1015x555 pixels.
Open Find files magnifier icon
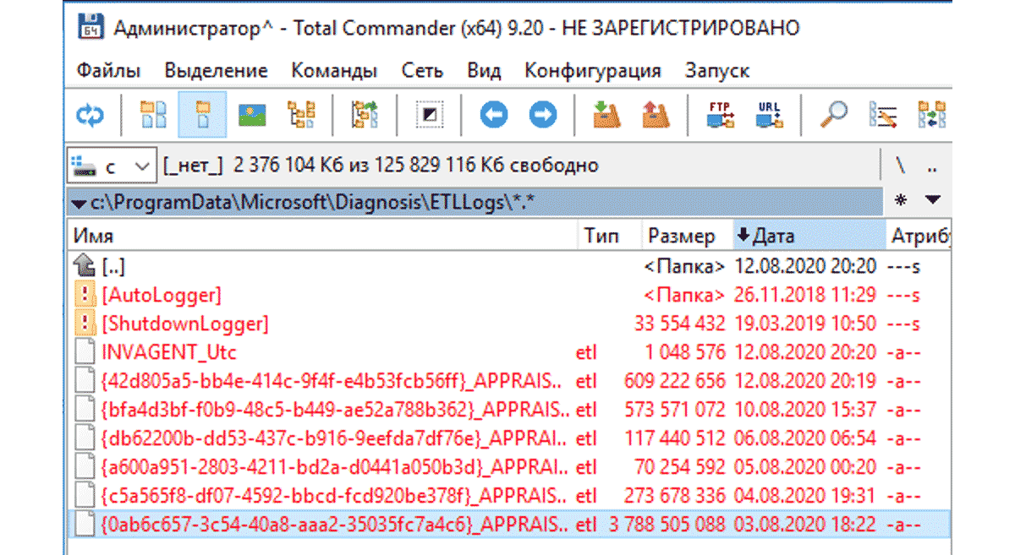[x=834, y=114]
